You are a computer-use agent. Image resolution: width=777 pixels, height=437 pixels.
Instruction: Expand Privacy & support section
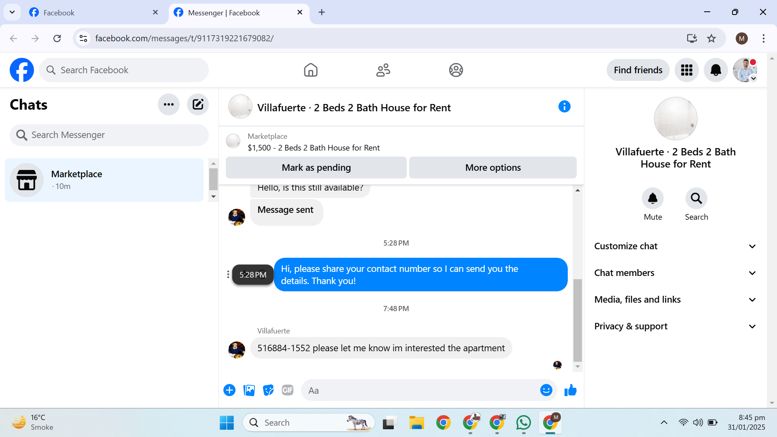[675, 327]
